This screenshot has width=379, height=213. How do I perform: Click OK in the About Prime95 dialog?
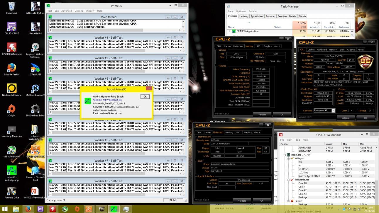145,96
